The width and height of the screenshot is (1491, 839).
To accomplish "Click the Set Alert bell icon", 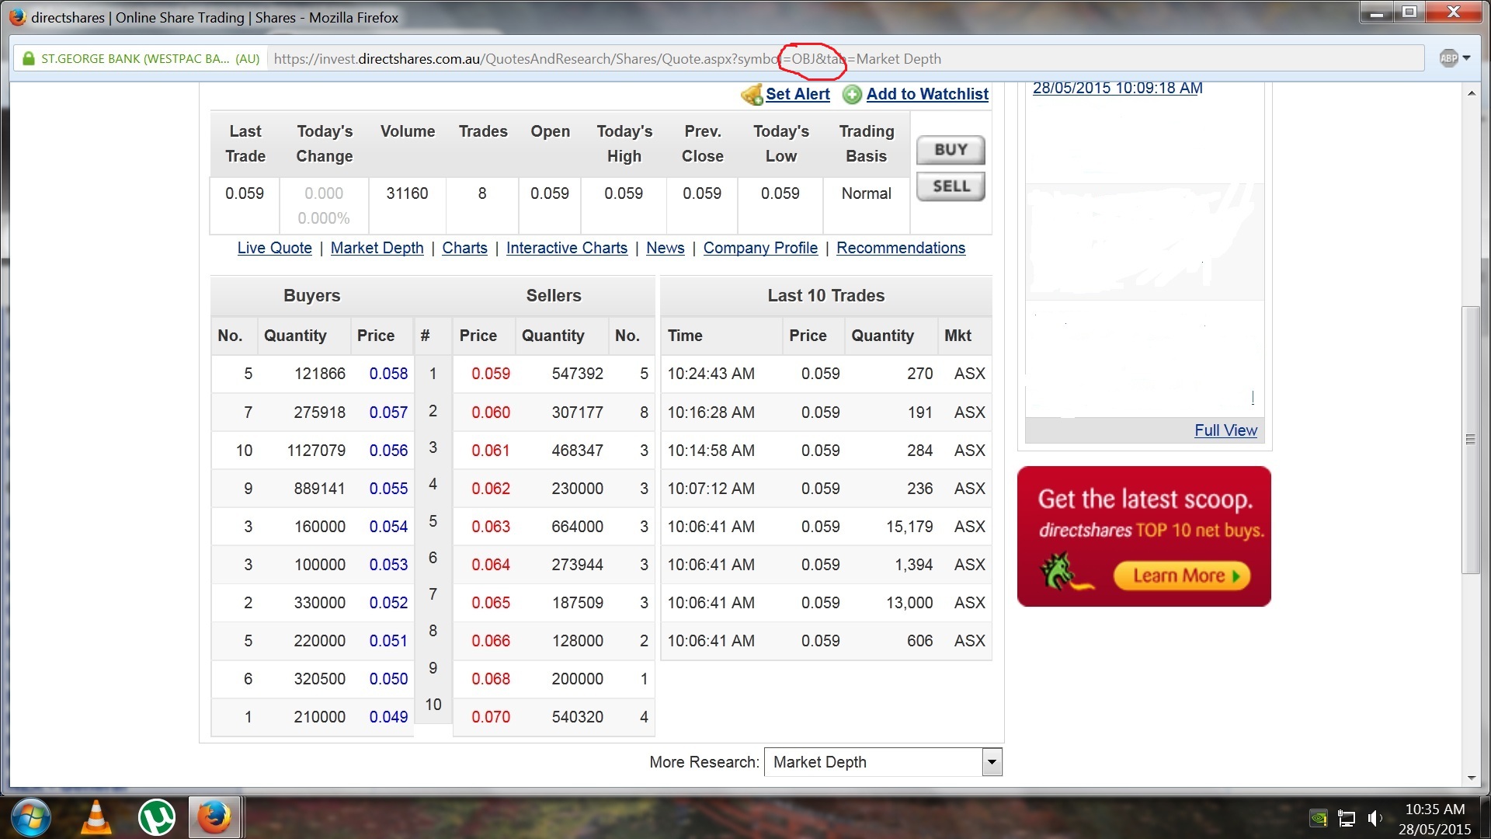I will [x=752, y=95].
